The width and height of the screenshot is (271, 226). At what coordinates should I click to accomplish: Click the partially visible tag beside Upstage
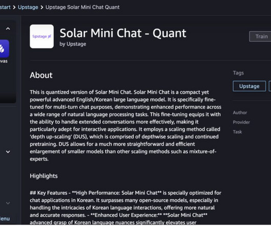point(270,86)
